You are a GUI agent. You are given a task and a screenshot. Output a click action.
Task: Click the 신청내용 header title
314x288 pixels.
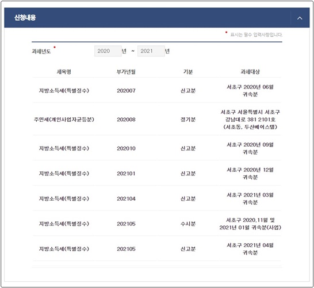tap(25, 18)
